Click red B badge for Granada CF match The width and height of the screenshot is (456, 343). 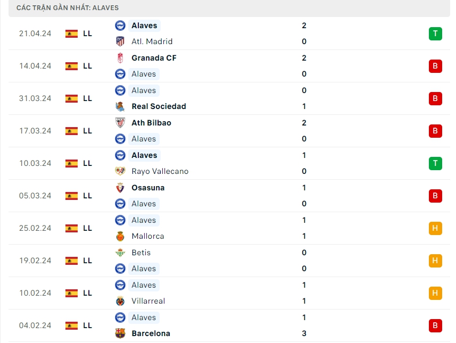(x=435, y=66)
